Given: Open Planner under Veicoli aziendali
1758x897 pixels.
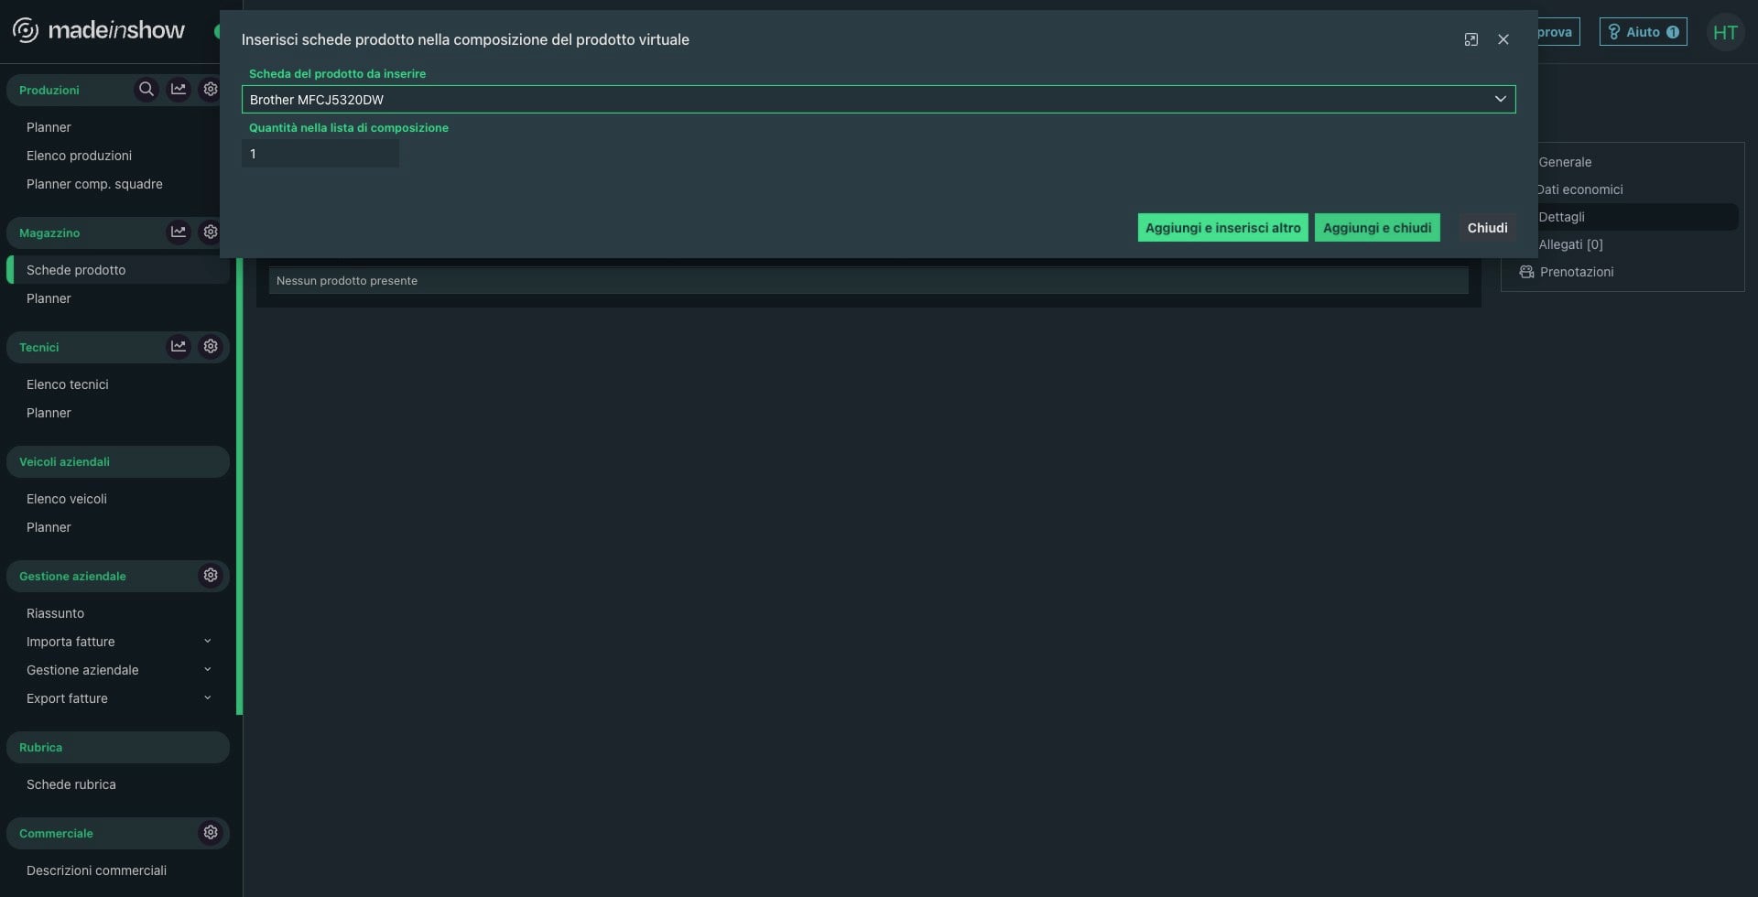Looking at the screenshot, I should point(49,527).
